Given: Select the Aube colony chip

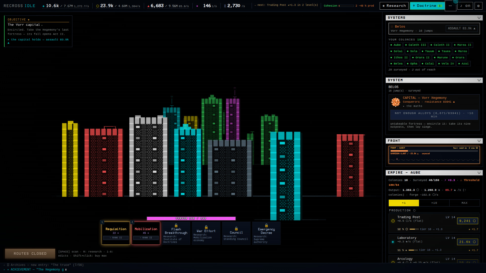Looking at the screenshot, I should (395, 45).
